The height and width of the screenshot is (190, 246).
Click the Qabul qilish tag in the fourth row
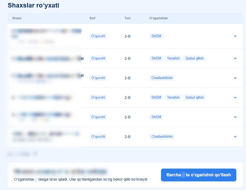(194, 98)
